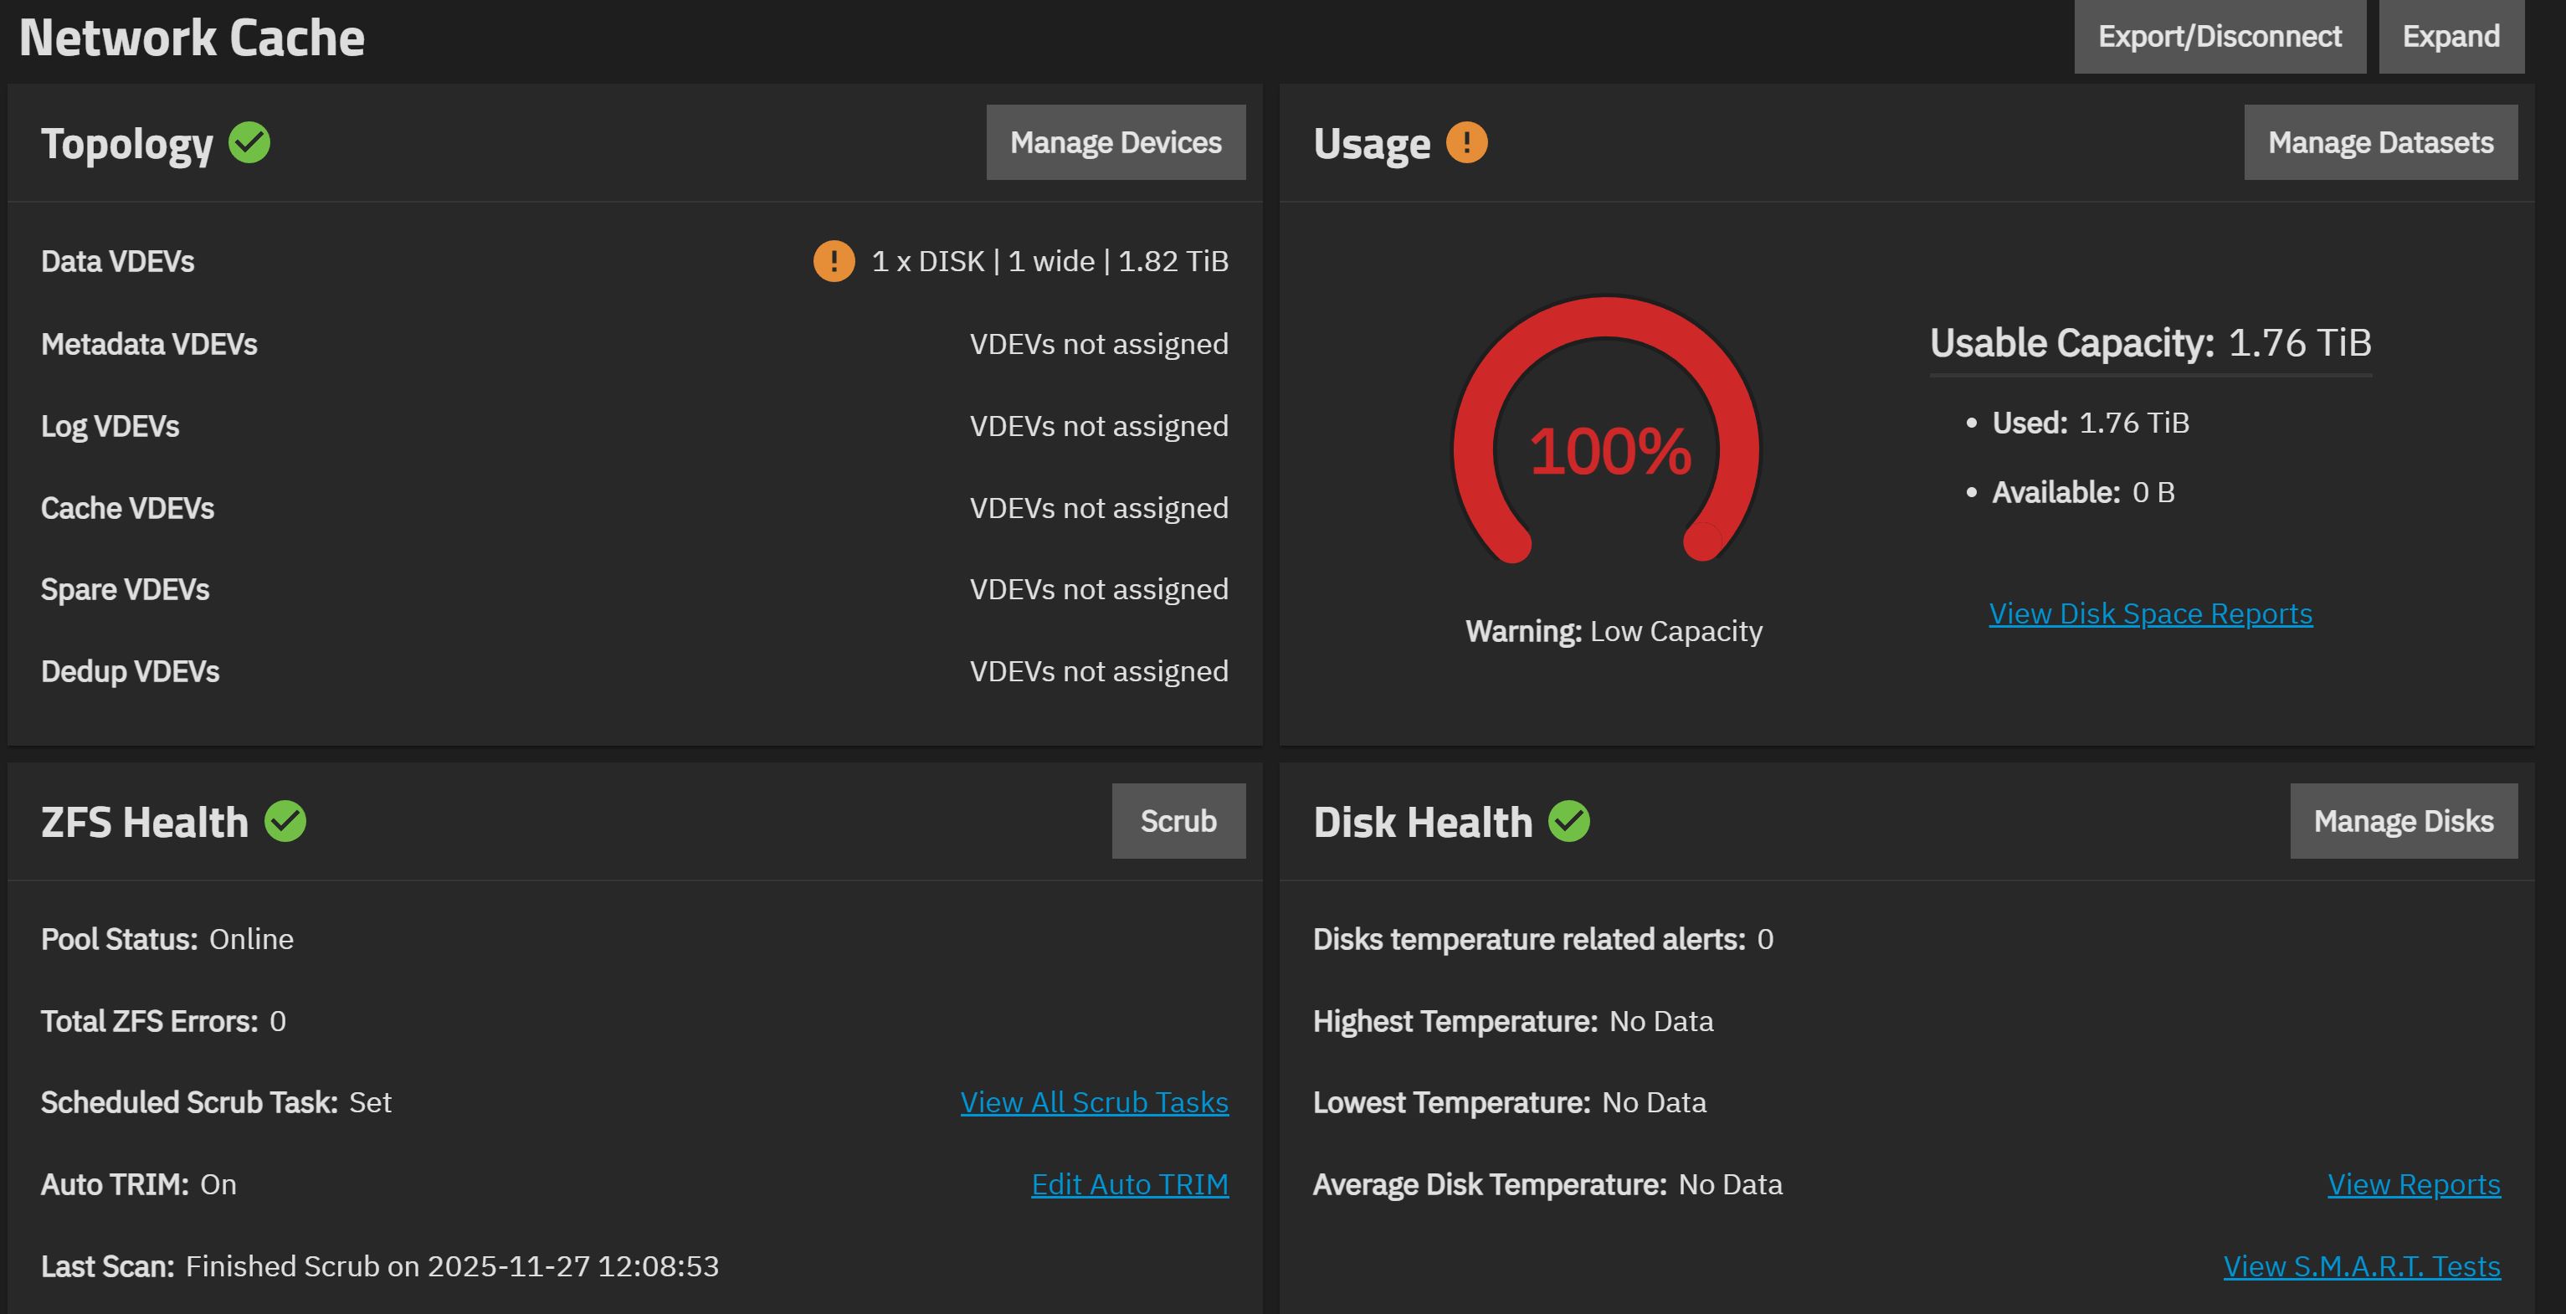Open View Reports link for disk temperature

2413,1184
